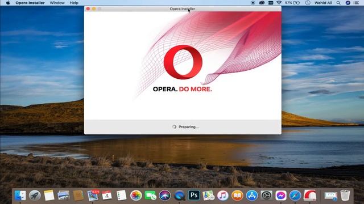The height and width of the screenshot is (204, 364).
Task: Open Launchpad from the Dock
Action: [x=35, y=195]
